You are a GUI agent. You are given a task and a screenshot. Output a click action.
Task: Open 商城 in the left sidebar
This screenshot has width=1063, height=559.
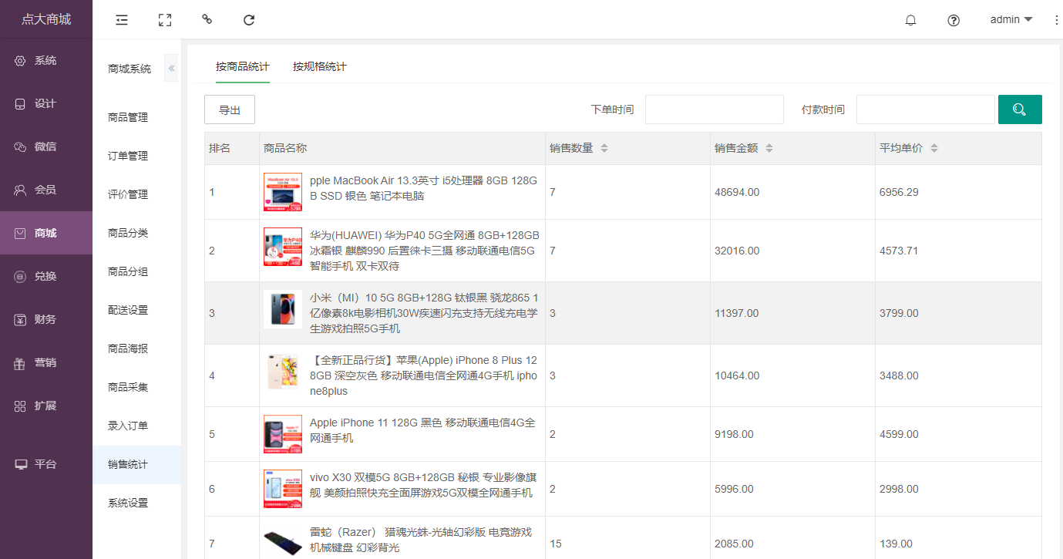click(46, 233)
